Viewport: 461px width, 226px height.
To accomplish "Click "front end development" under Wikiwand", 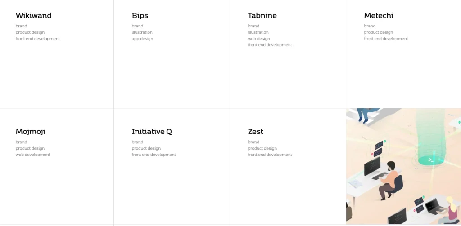I will click(x=38, y=39).
